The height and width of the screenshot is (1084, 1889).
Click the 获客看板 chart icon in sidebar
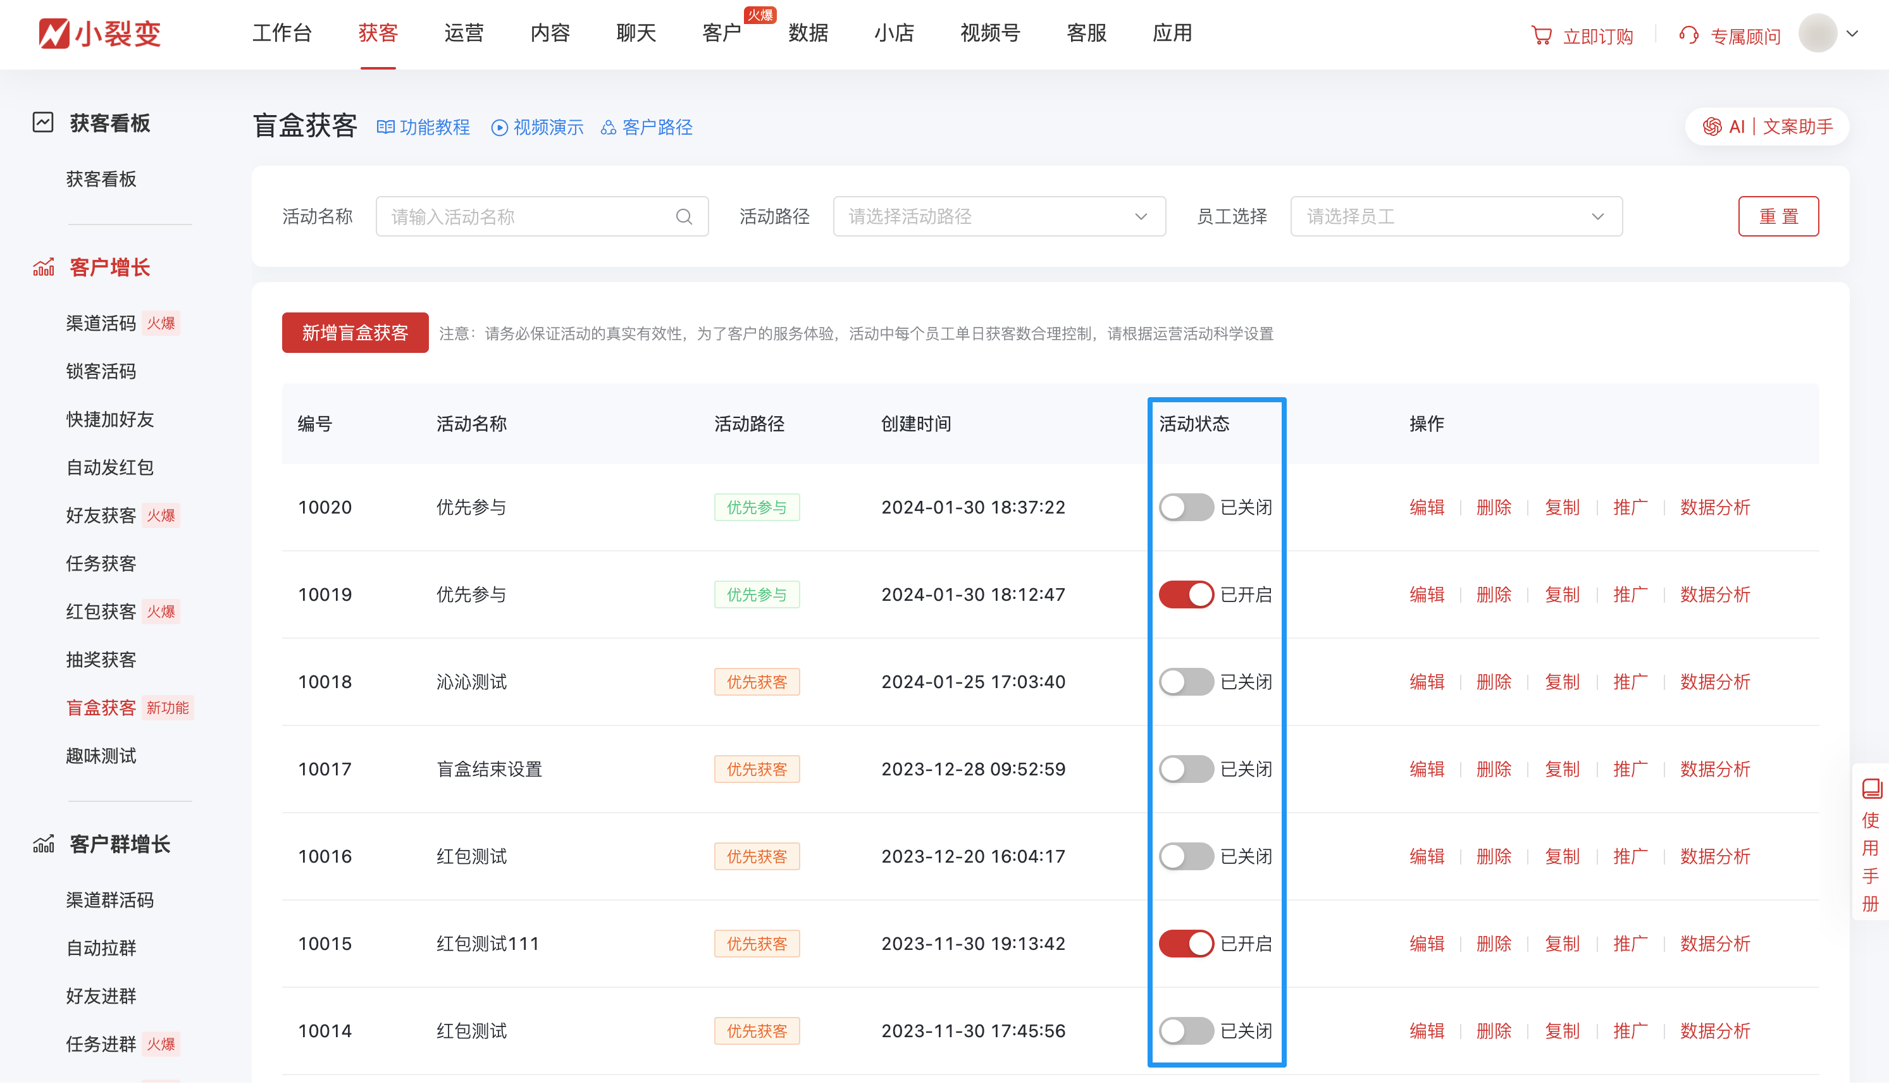(43, 123)
